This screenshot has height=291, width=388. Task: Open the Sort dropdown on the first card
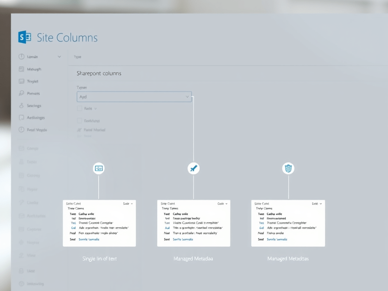click(128, 203)
